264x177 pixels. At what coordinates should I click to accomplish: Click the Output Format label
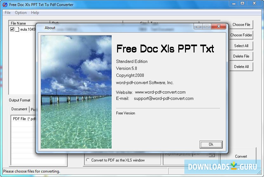click(20, 100)
